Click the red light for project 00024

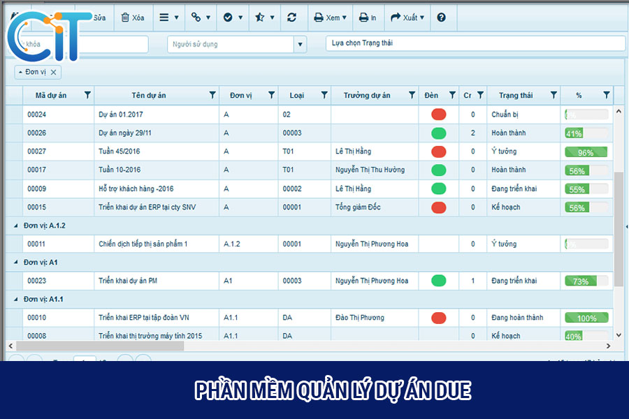tap(438, 115)
